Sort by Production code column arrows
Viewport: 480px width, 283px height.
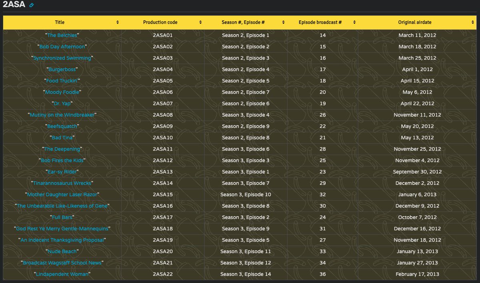[x=200, y=22]
